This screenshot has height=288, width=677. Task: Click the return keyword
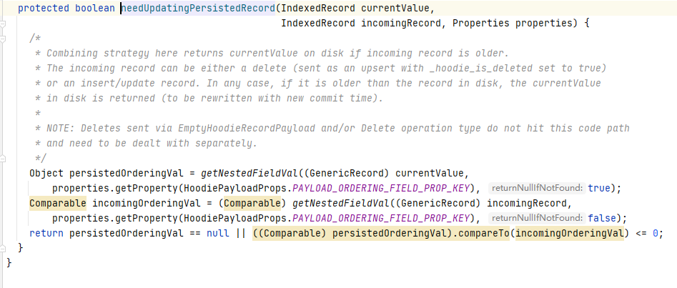coord(46,233)
